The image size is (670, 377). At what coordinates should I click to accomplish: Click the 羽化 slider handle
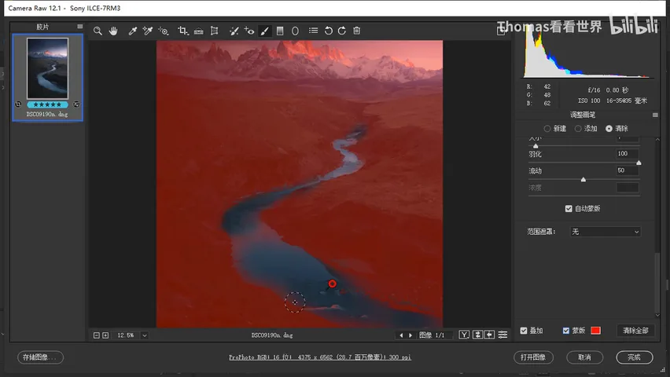(639, 163)
